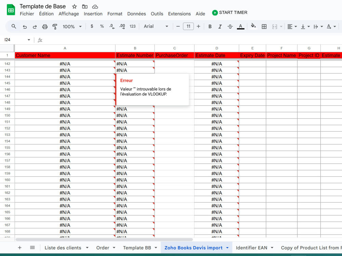Select row 155 header
The width and height of the screenshot is (342, 256).
click(x=7, y=147)
